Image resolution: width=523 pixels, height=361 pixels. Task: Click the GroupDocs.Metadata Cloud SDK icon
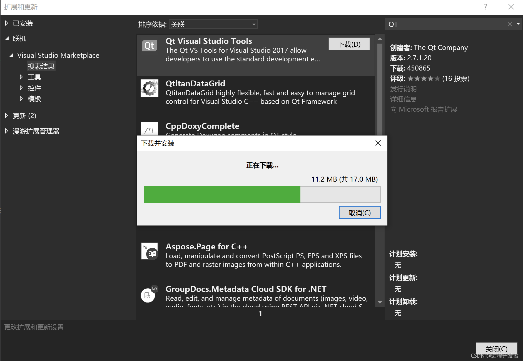(150, 294)
